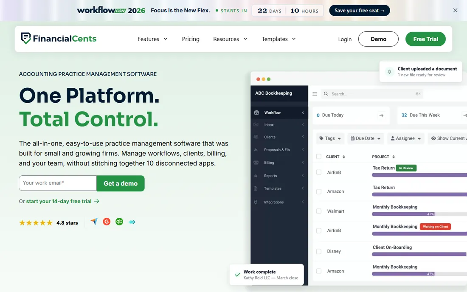
Task: Click the Client uploaded a document notification
Action: tap(421, 72)
